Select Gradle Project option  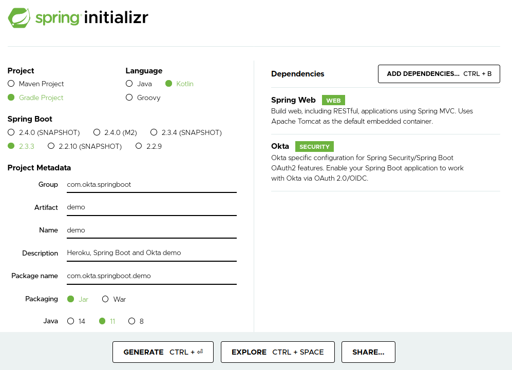(x=11, y=98)
